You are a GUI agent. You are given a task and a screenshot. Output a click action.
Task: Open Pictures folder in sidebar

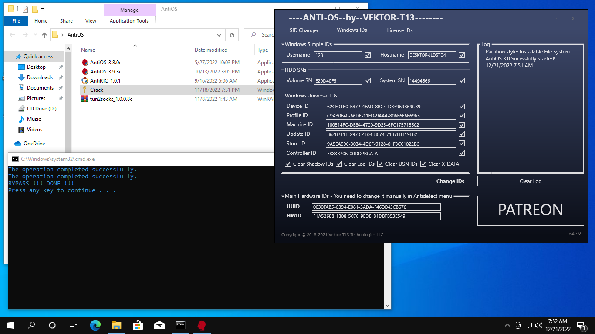[36, 98]
